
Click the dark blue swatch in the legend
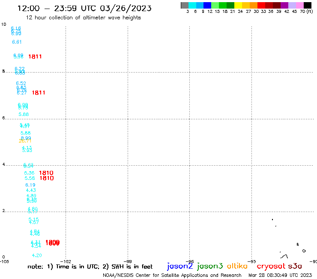tap(207, 5)
